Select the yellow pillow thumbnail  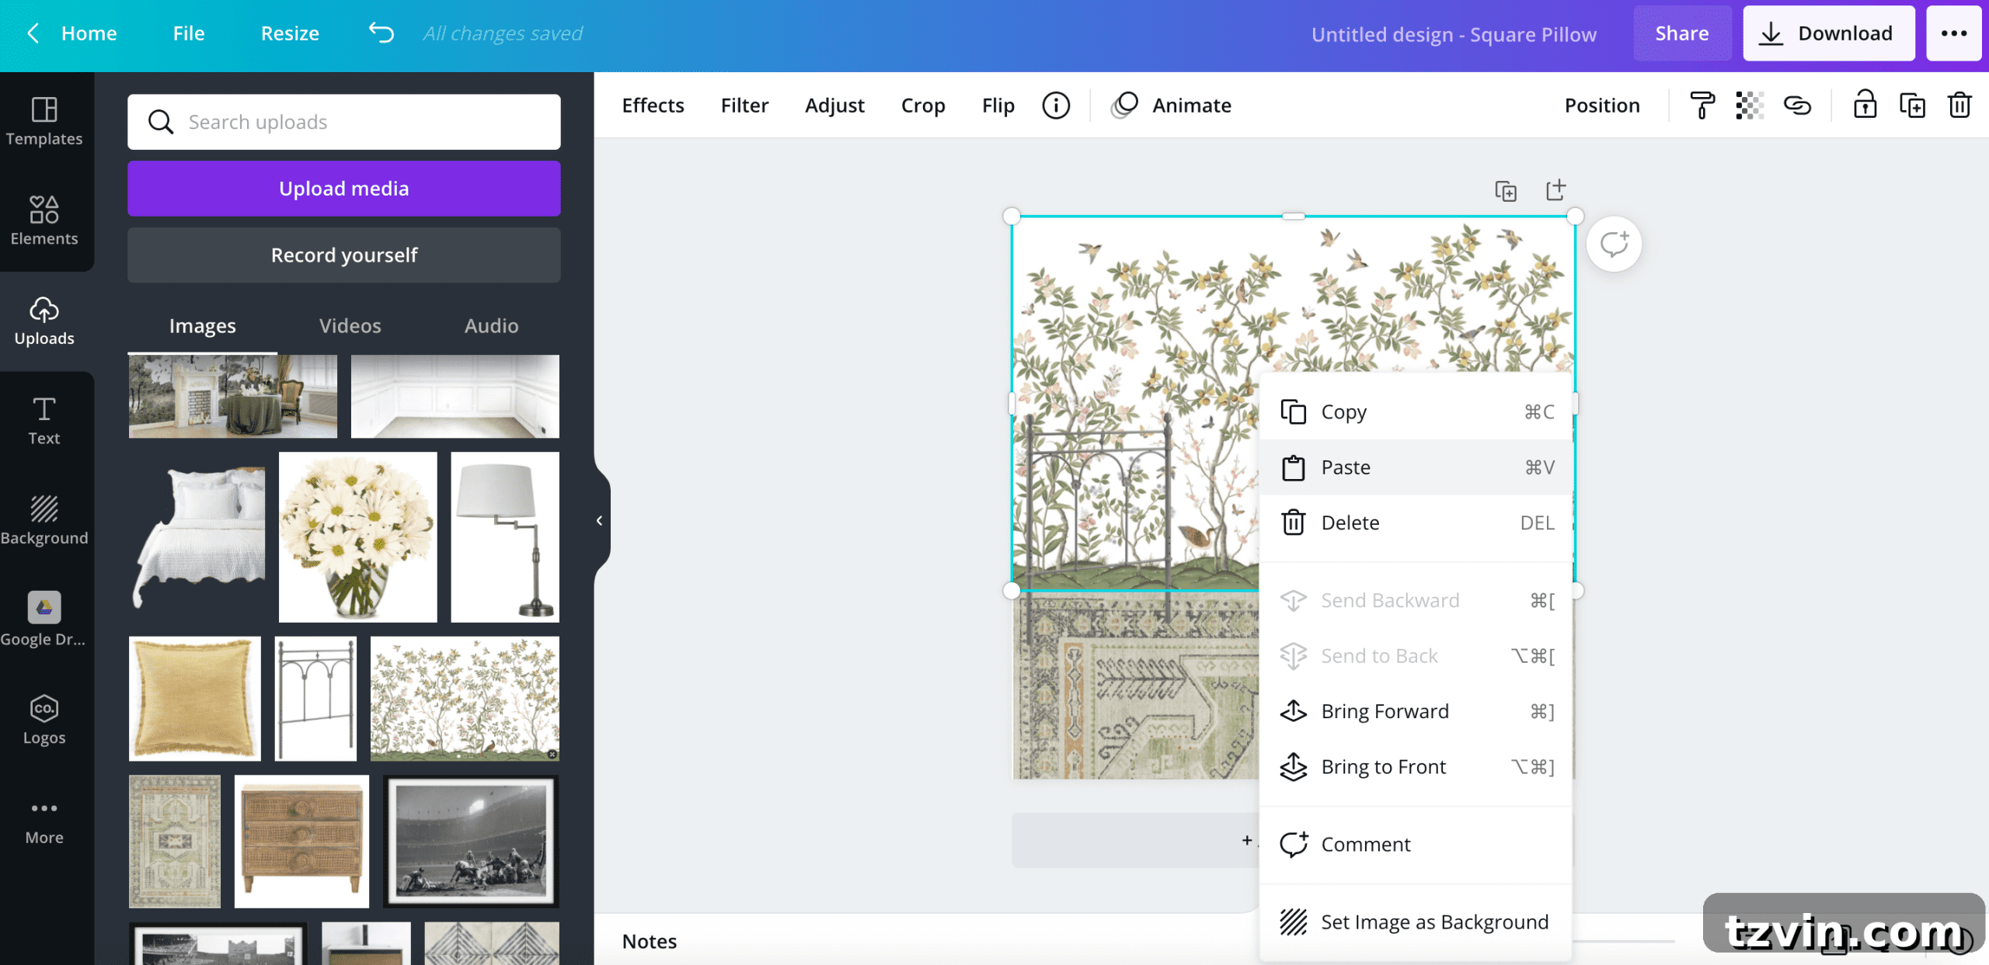tap(194, 698)
